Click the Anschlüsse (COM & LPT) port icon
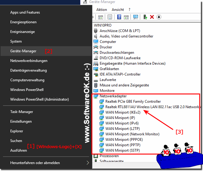Image resolution: width=203 pixels, height=171 pixels. (x=96, y=31)
